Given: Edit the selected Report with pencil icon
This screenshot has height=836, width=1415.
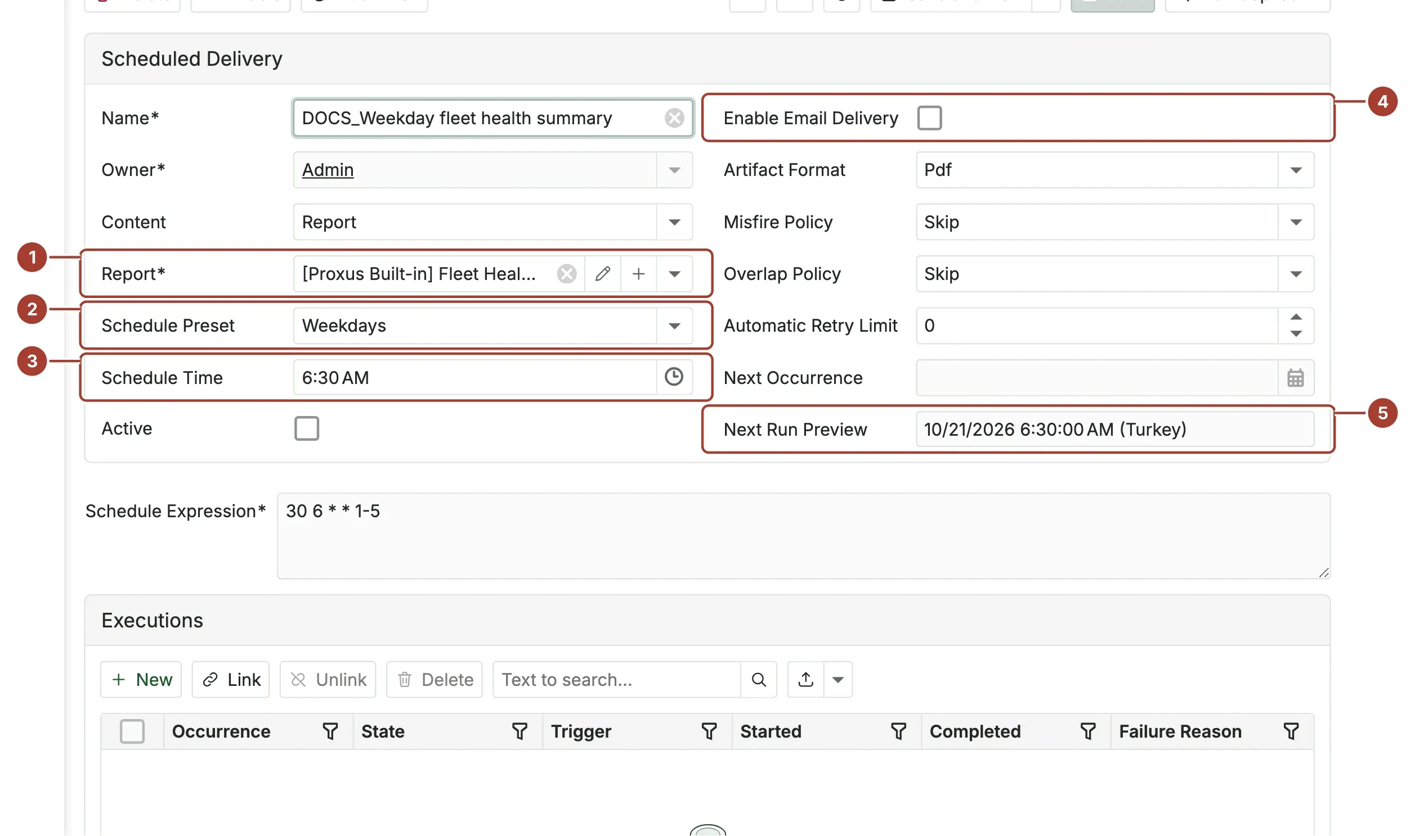Looking at the screenshot, I should (x=602, y=274).
